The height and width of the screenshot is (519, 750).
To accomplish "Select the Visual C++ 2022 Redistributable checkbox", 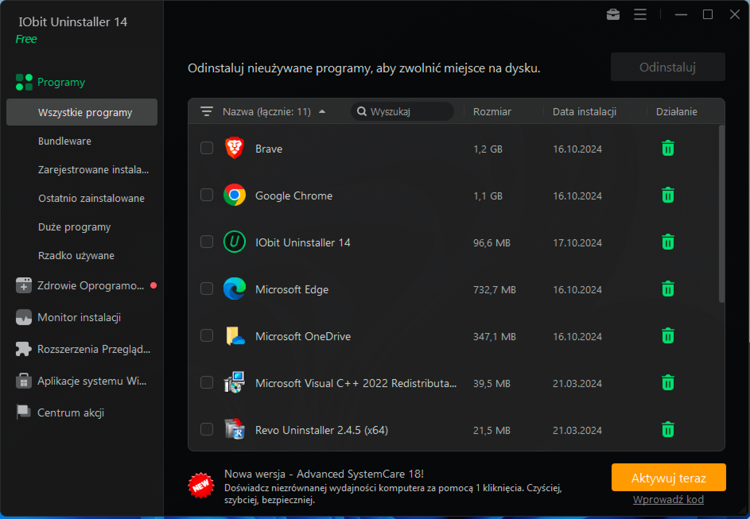I will point(207,383).
